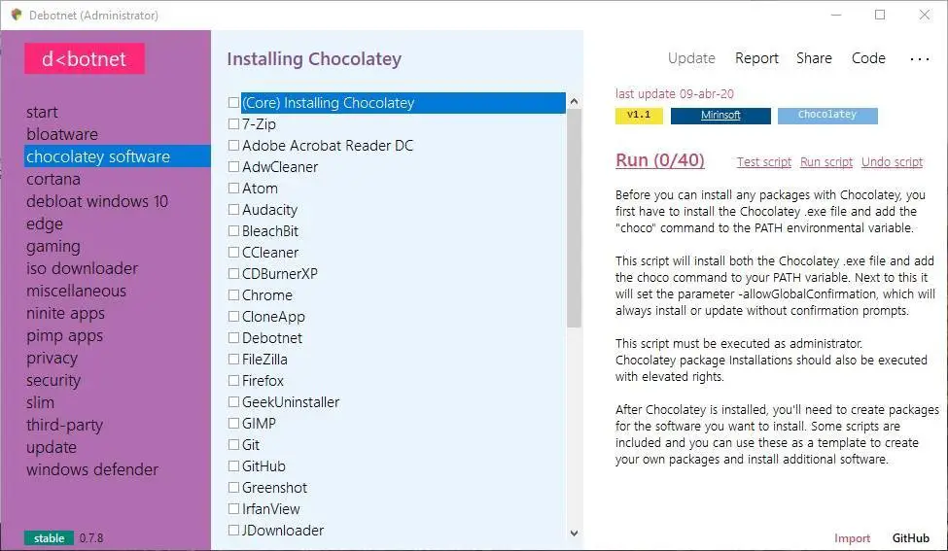
Task: Tick the FileZilla checkbox
Action: 233,359
